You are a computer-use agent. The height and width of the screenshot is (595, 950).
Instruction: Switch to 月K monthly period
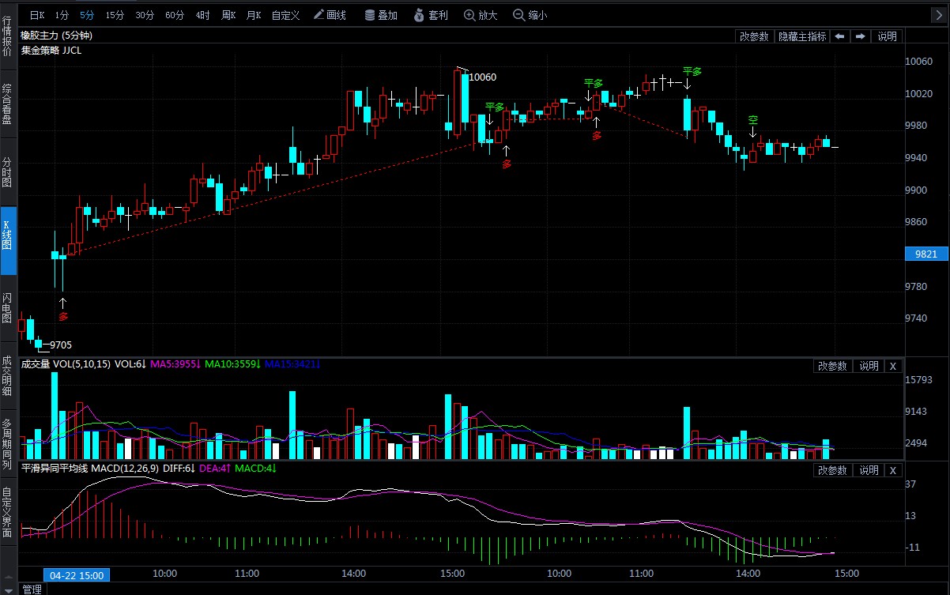click(254, 15)
